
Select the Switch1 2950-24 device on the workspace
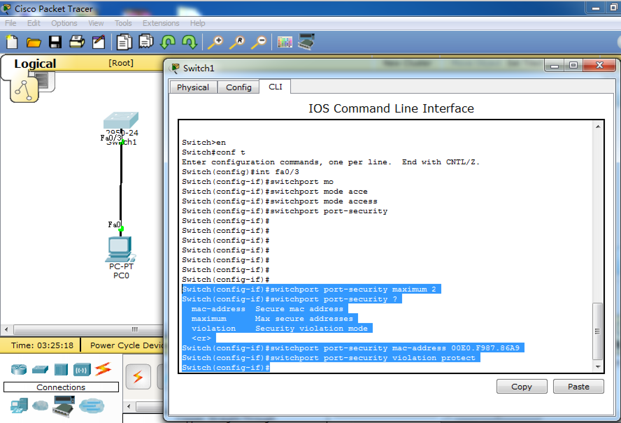coord(121,121)
